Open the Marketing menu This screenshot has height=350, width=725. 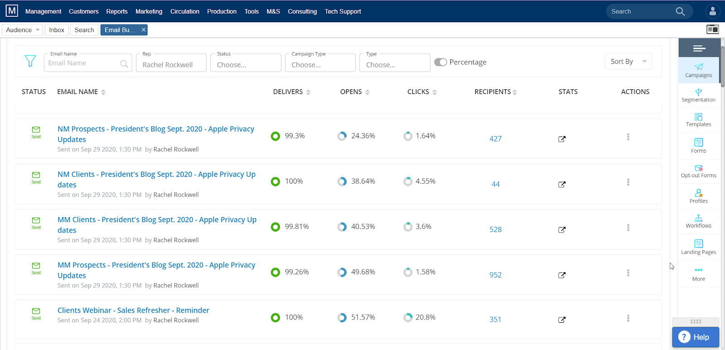(x=149, y=11)
